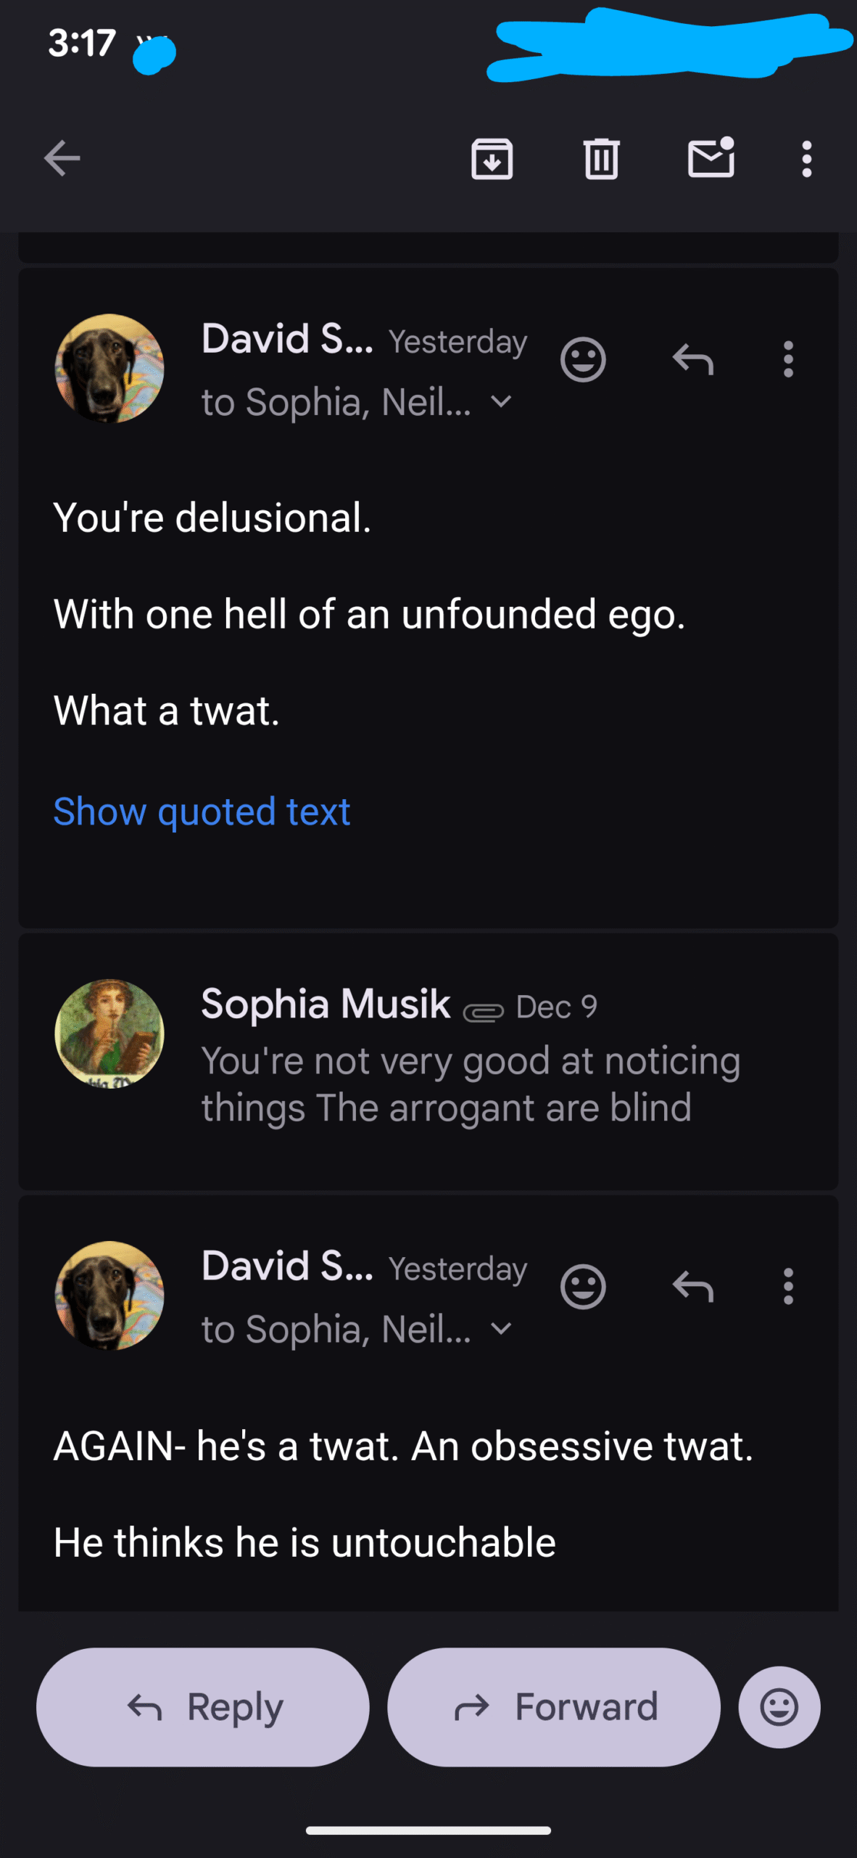The width and height of the screenshot is (857, 1858).
Task: Tap the bottom emoji reaction button
Action: point(779,1707)
